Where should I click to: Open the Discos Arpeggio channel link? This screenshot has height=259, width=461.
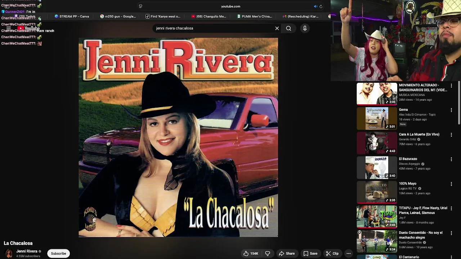click(x=409, y=164)
